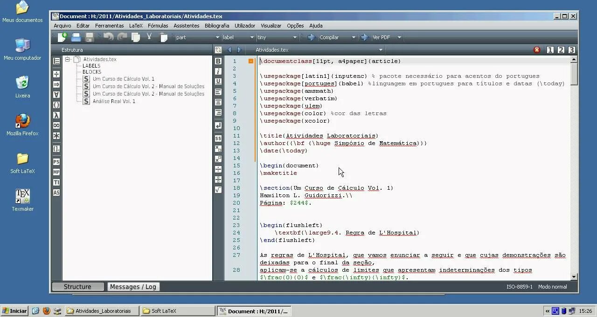
Task: Open the 'label' references dropdown
Action: coord(238,37)
